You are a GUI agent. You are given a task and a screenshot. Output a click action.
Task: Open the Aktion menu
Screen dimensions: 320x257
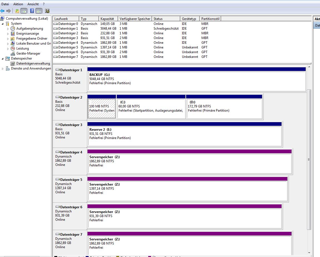pyautogui.click(x=18, y=4)
